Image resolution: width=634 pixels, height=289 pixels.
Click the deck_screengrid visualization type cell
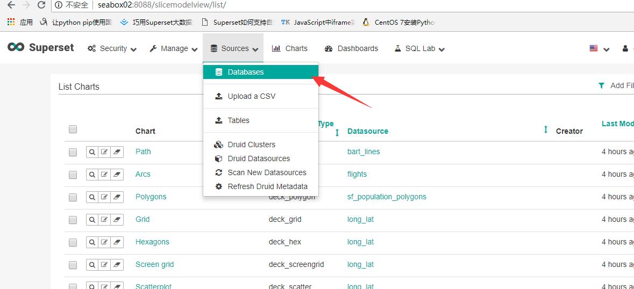pyautogui.click(x=296, y=265)
